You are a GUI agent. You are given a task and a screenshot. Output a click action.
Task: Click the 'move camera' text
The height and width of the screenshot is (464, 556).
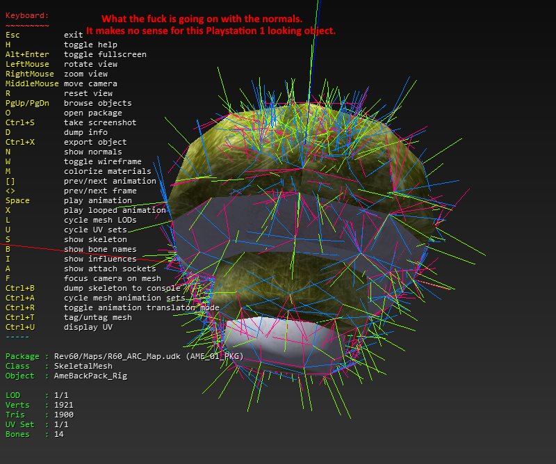(x=90, y=83)
